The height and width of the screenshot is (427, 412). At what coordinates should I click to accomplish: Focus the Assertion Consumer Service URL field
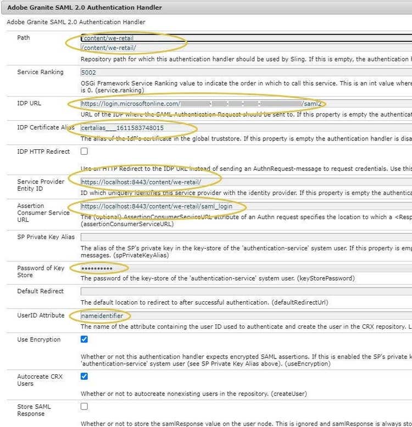pyautogui.click(x=242, y=206)
